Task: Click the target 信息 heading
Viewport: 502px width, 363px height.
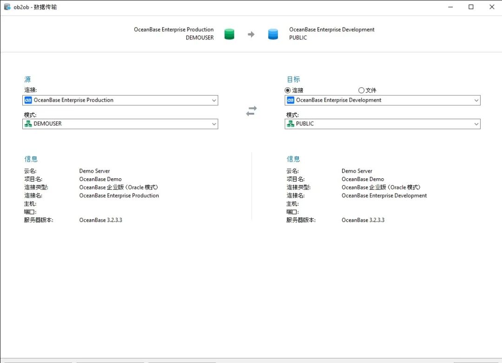Action: [x=293, y=159]
